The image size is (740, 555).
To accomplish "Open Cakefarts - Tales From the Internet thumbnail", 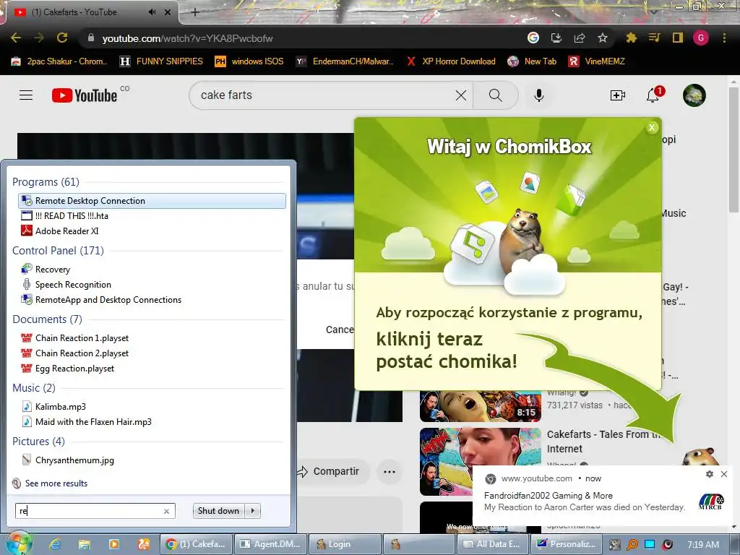I will click(x=481, y=462).
